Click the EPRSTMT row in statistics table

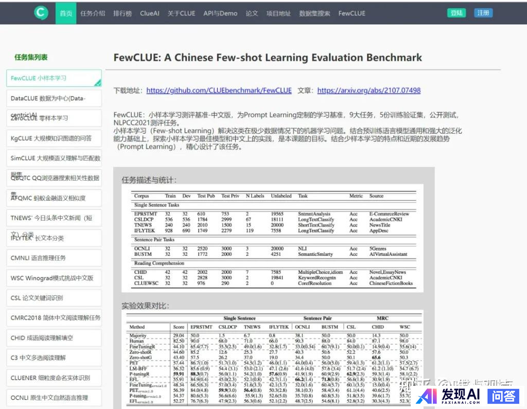(x=273, y=214)
